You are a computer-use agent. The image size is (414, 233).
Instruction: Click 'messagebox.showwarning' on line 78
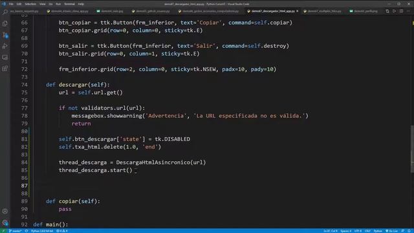[x=107, y=116]
